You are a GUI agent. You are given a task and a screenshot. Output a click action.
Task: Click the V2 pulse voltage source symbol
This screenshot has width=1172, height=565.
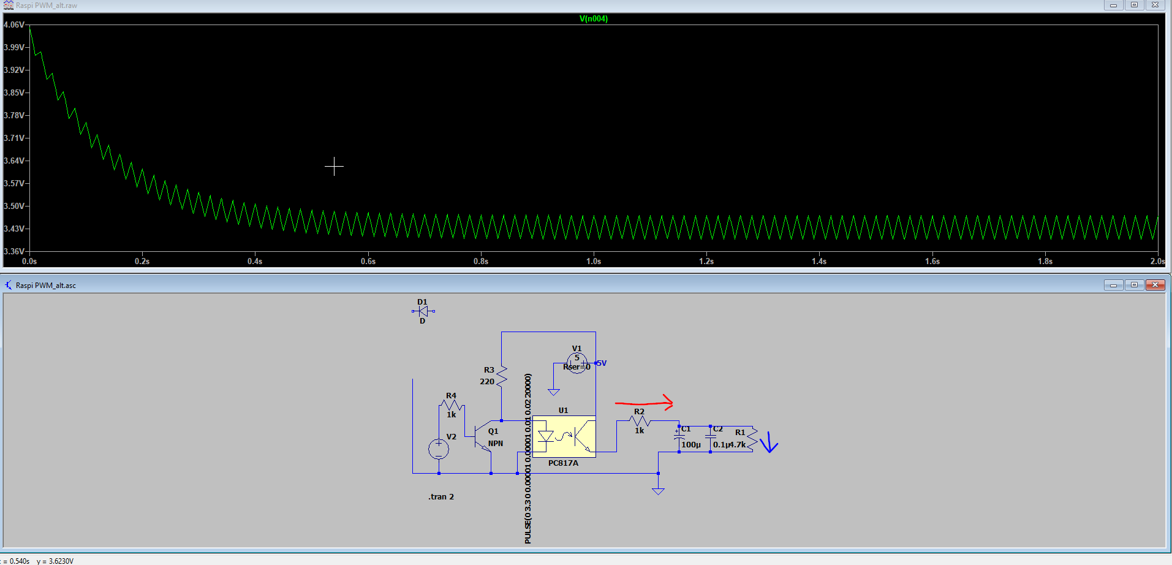pos(439,449)
